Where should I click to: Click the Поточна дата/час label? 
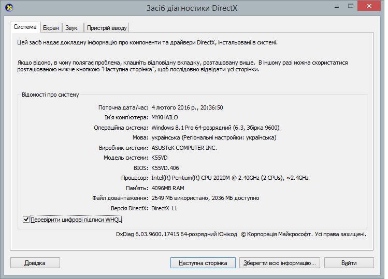click(123, 107)
